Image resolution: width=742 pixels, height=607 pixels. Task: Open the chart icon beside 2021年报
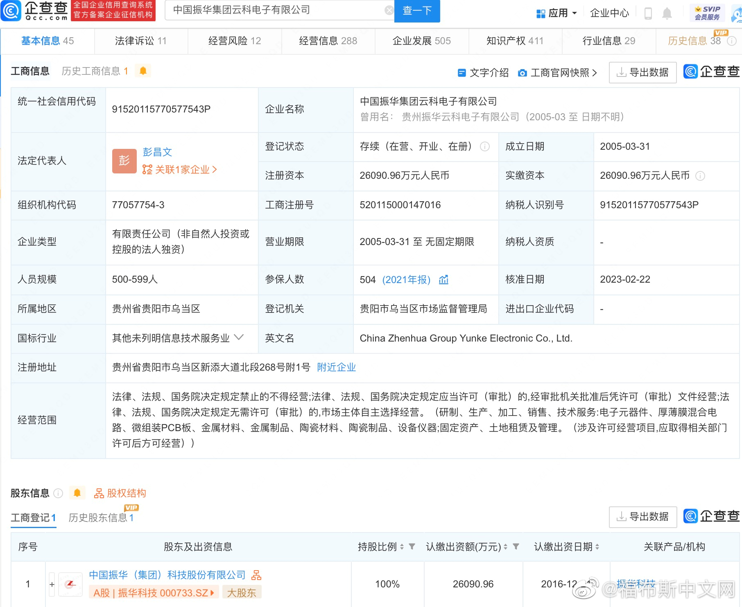(x=443, y=280)
